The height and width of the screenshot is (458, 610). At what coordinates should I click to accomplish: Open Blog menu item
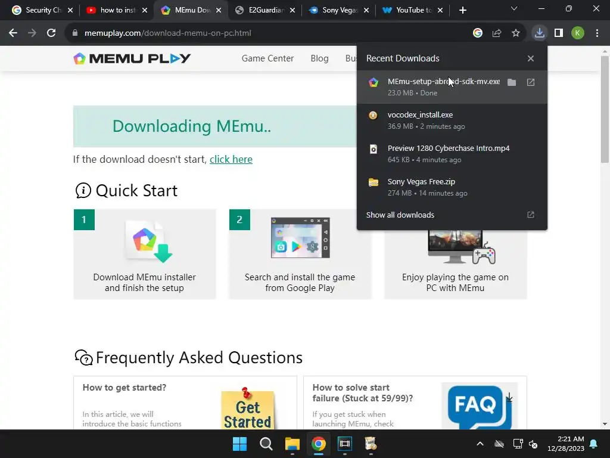pos(319,58)
